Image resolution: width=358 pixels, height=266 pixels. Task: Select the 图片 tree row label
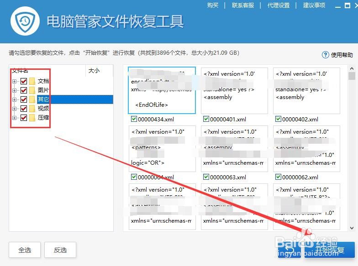tap(43, 90)
